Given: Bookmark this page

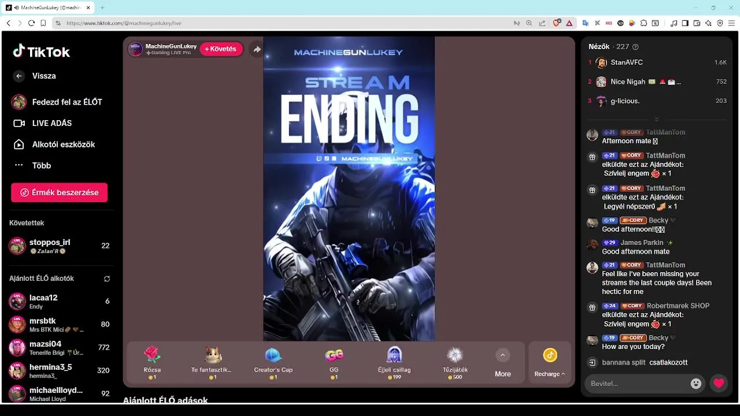Looking at the screenshot, I should pyautogui.click(x=43, y=23).
